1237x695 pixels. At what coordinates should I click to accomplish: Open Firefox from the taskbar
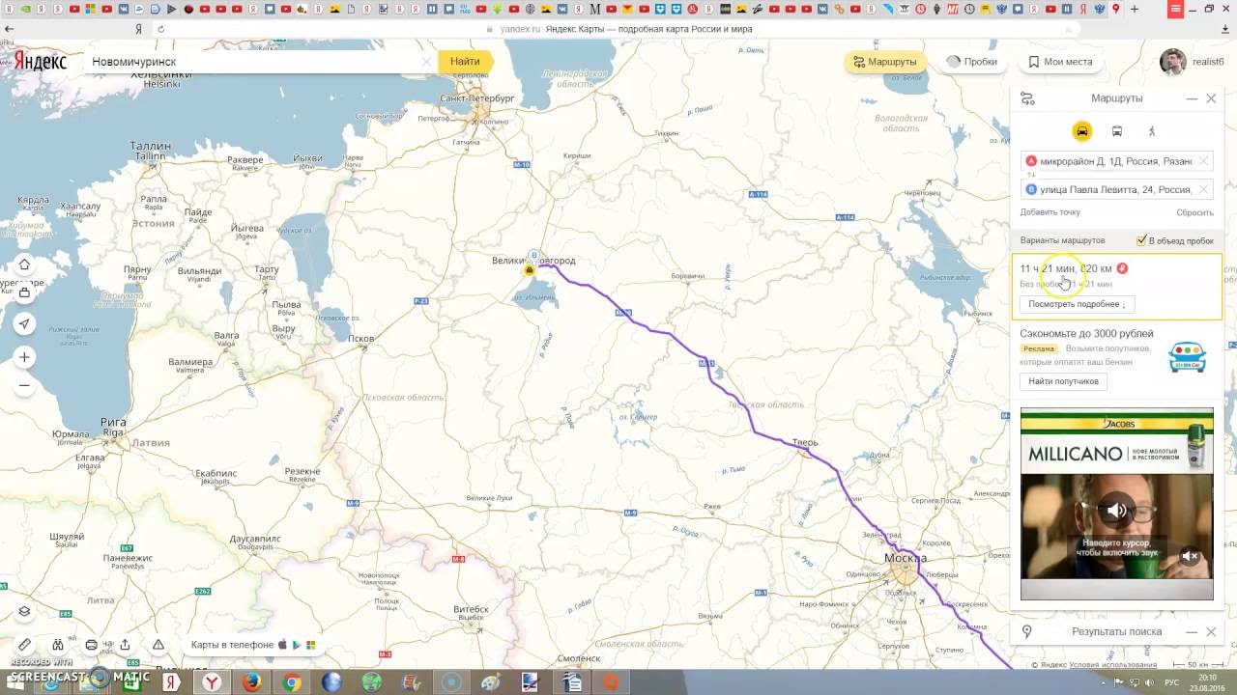tap(251, 682)
